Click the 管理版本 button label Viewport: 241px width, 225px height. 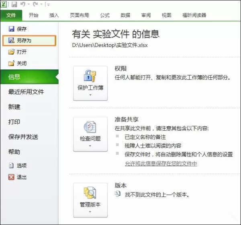90,205
